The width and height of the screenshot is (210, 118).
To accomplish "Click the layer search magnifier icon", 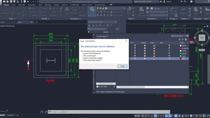I will pyautogui.click(x=187, y=36).
